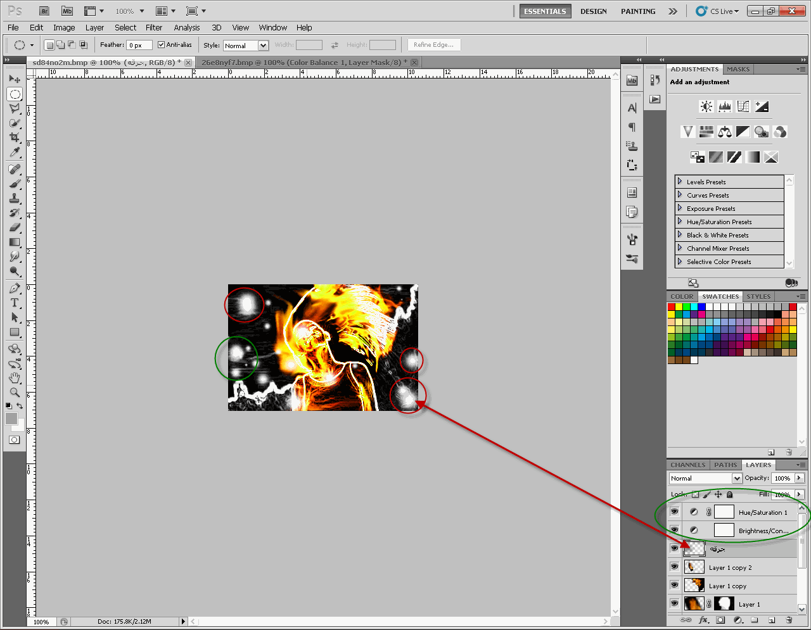Image resolution: width=811 pixels, height=630 pixels.
Task: Toggle Quick Mask mode
Action: coord(15,440)
